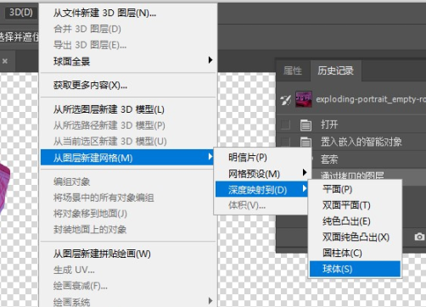Image resolution: width=426 pixels, height=307 pixels.
Task: Open the 3D(D) menu in the menu bar
Action: tap(21, 13)
